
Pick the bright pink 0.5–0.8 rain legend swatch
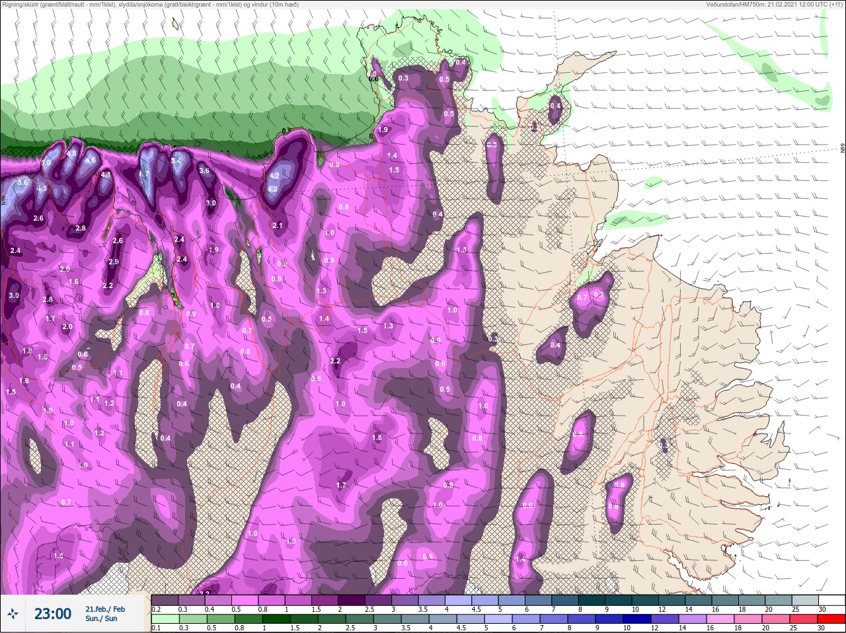tap(246, 600)
